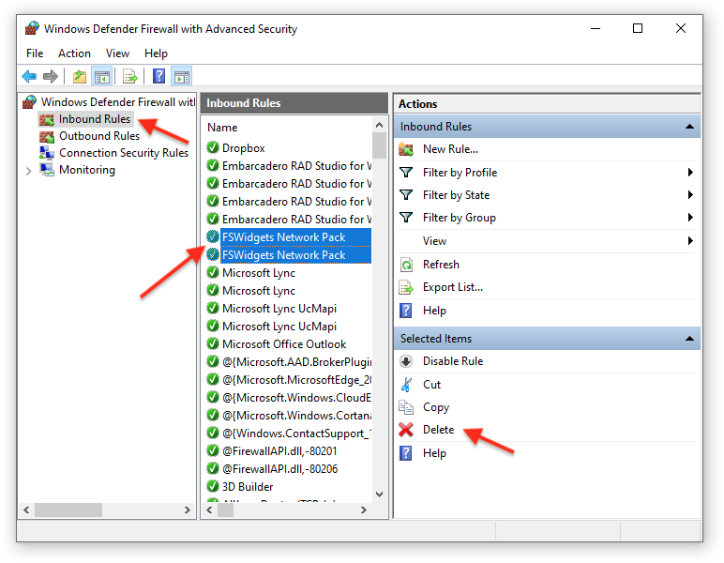Open the View menu
The width and height of the screenshot is (724, 563).
coord(117,53)
